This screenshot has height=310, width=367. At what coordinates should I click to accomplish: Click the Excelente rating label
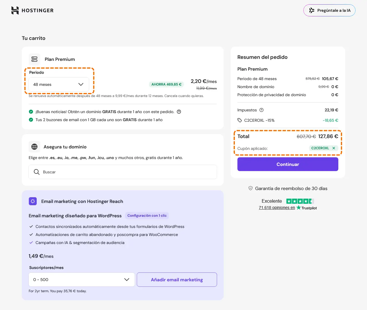point(272,201)
